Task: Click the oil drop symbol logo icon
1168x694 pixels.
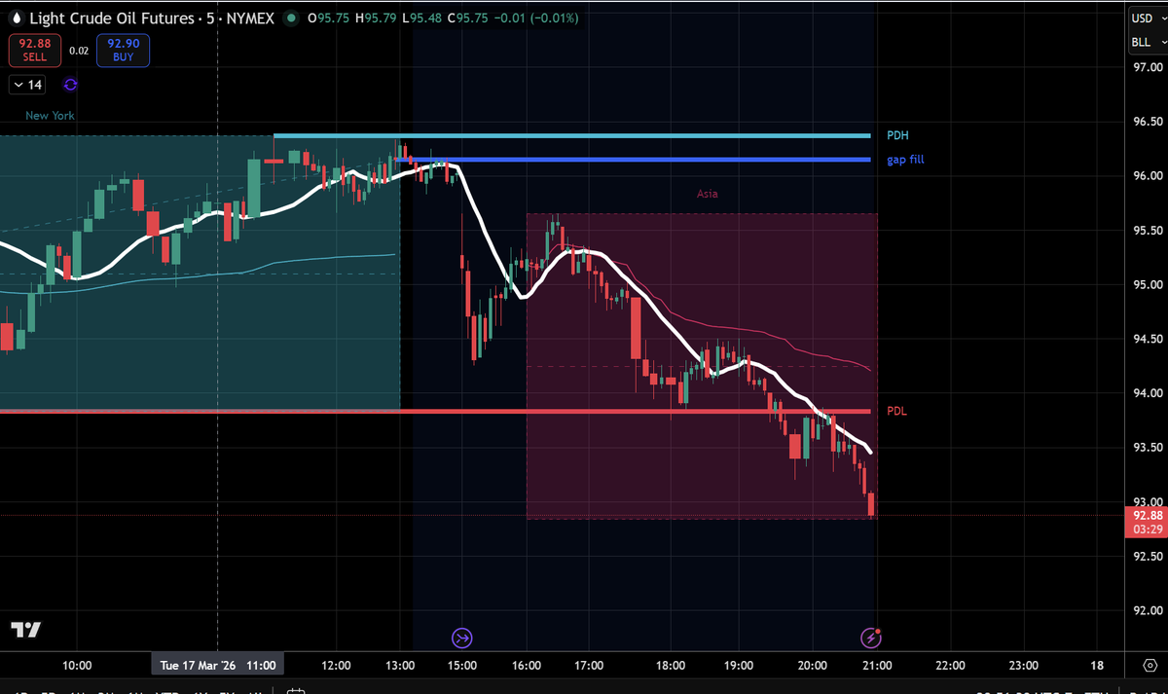Action: [15, 18]
